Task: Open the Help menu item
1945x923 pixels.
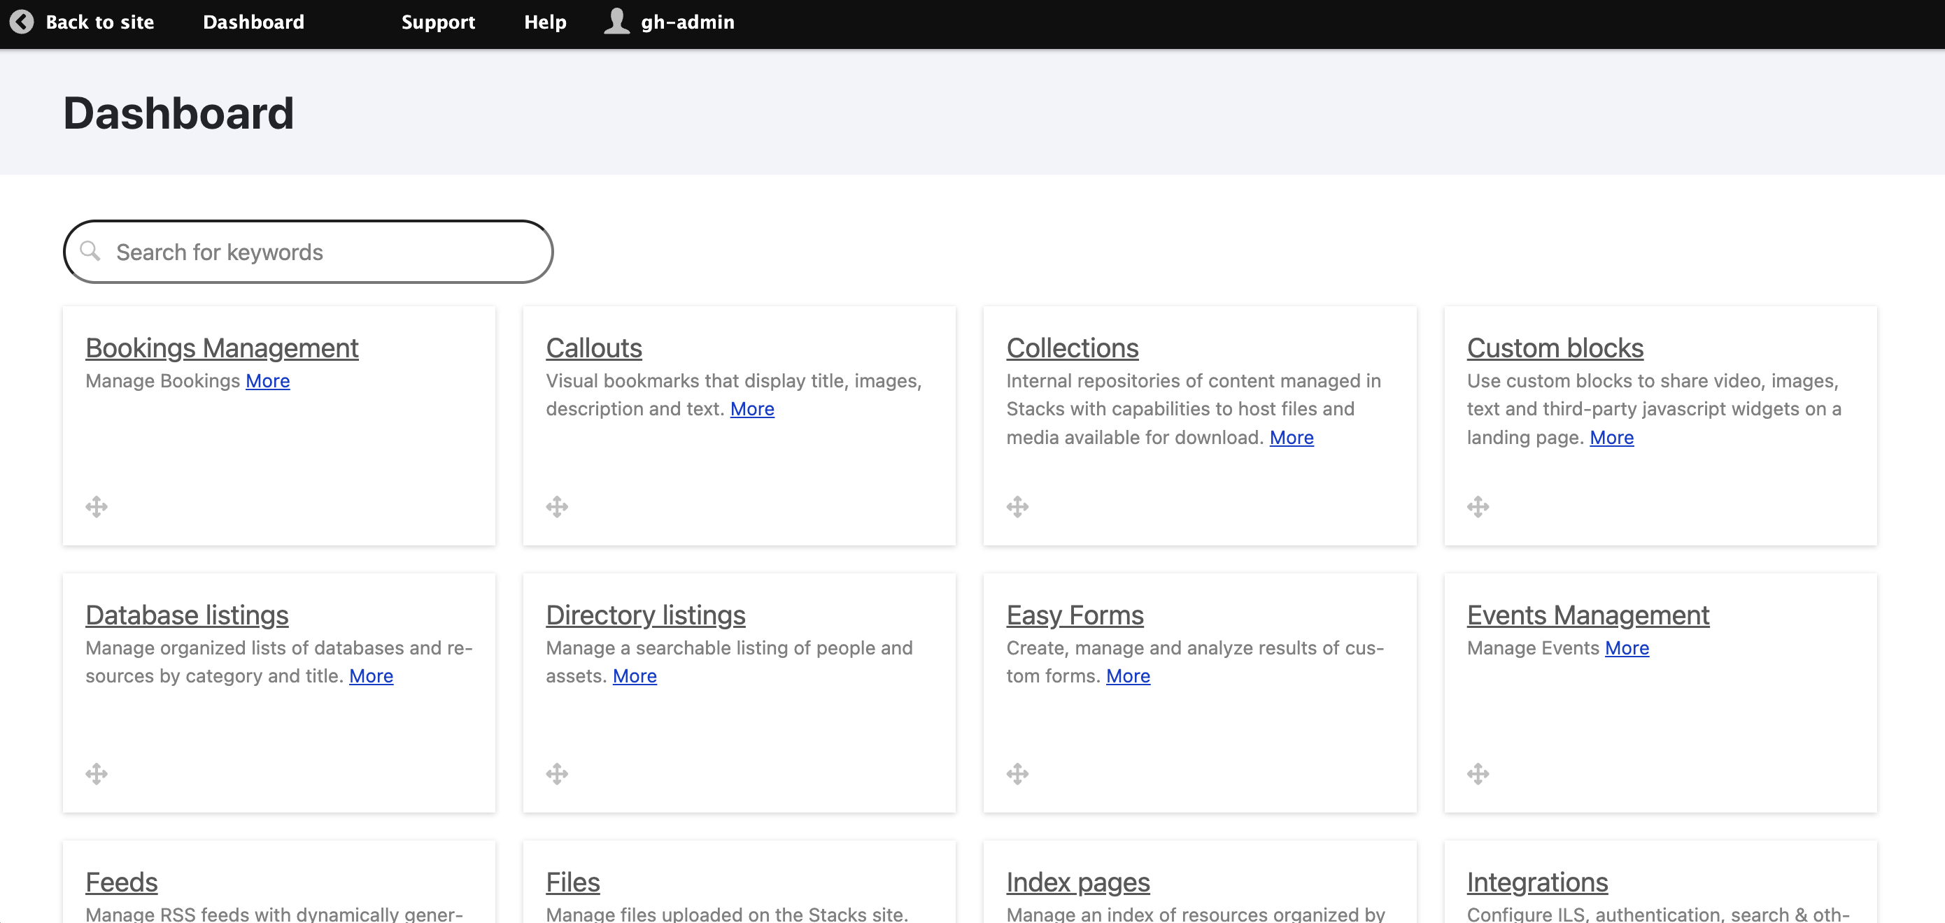Action: click(x=545, y=22)
